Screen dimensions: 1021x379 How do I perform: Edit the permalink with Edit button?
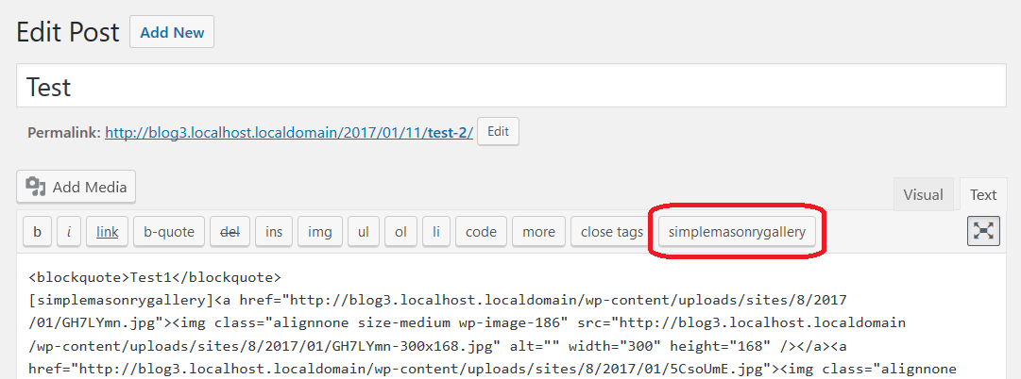pyautogui.click(x=498, y=131)
